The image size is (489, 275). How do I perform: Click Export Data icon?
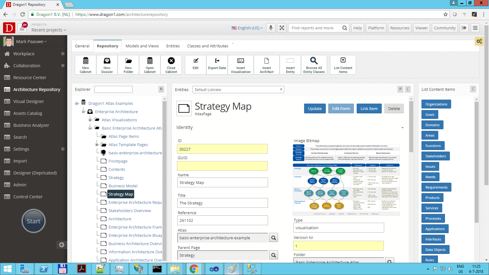[217, 65]
